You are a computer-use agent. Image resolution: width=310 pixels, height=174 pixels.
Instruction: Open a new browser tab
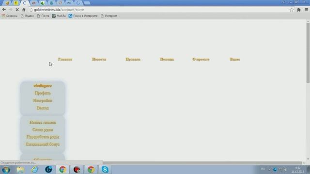pyautogui.click(x=87, y=3)
